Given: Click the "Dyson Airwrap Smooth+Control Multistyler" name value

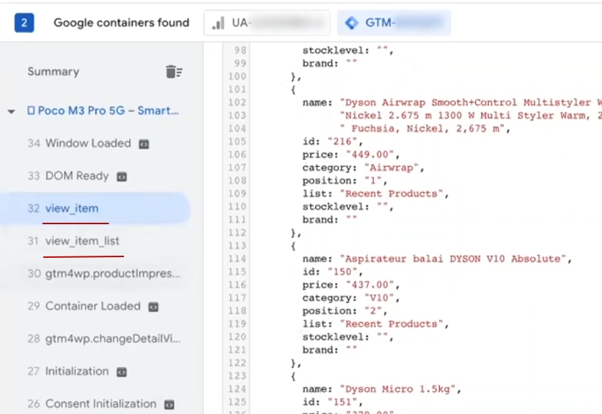Looking at the screenshot, I should pyautogui.click(x=471, y=102).
